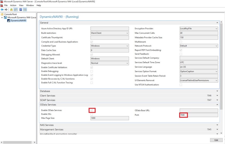This screenshot has width=225, height=144.
Task: Open the Action menu
Action: 13,5
